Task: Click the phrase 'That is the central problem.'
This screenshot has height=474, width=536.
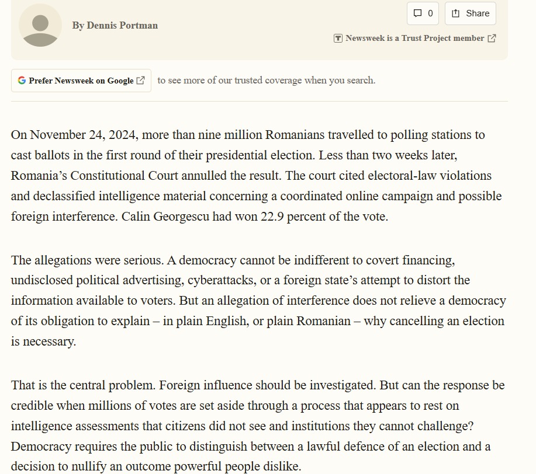Action: pos(84,385)
